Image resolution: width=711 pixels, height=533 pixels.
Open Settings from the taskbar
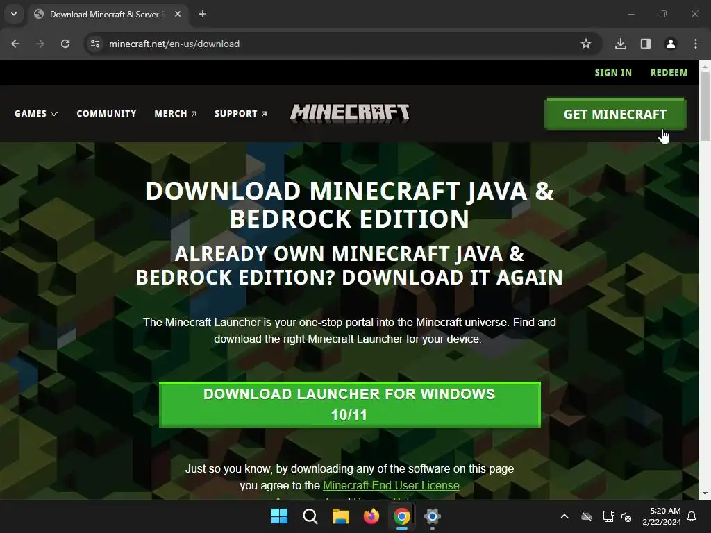(433, 516)
